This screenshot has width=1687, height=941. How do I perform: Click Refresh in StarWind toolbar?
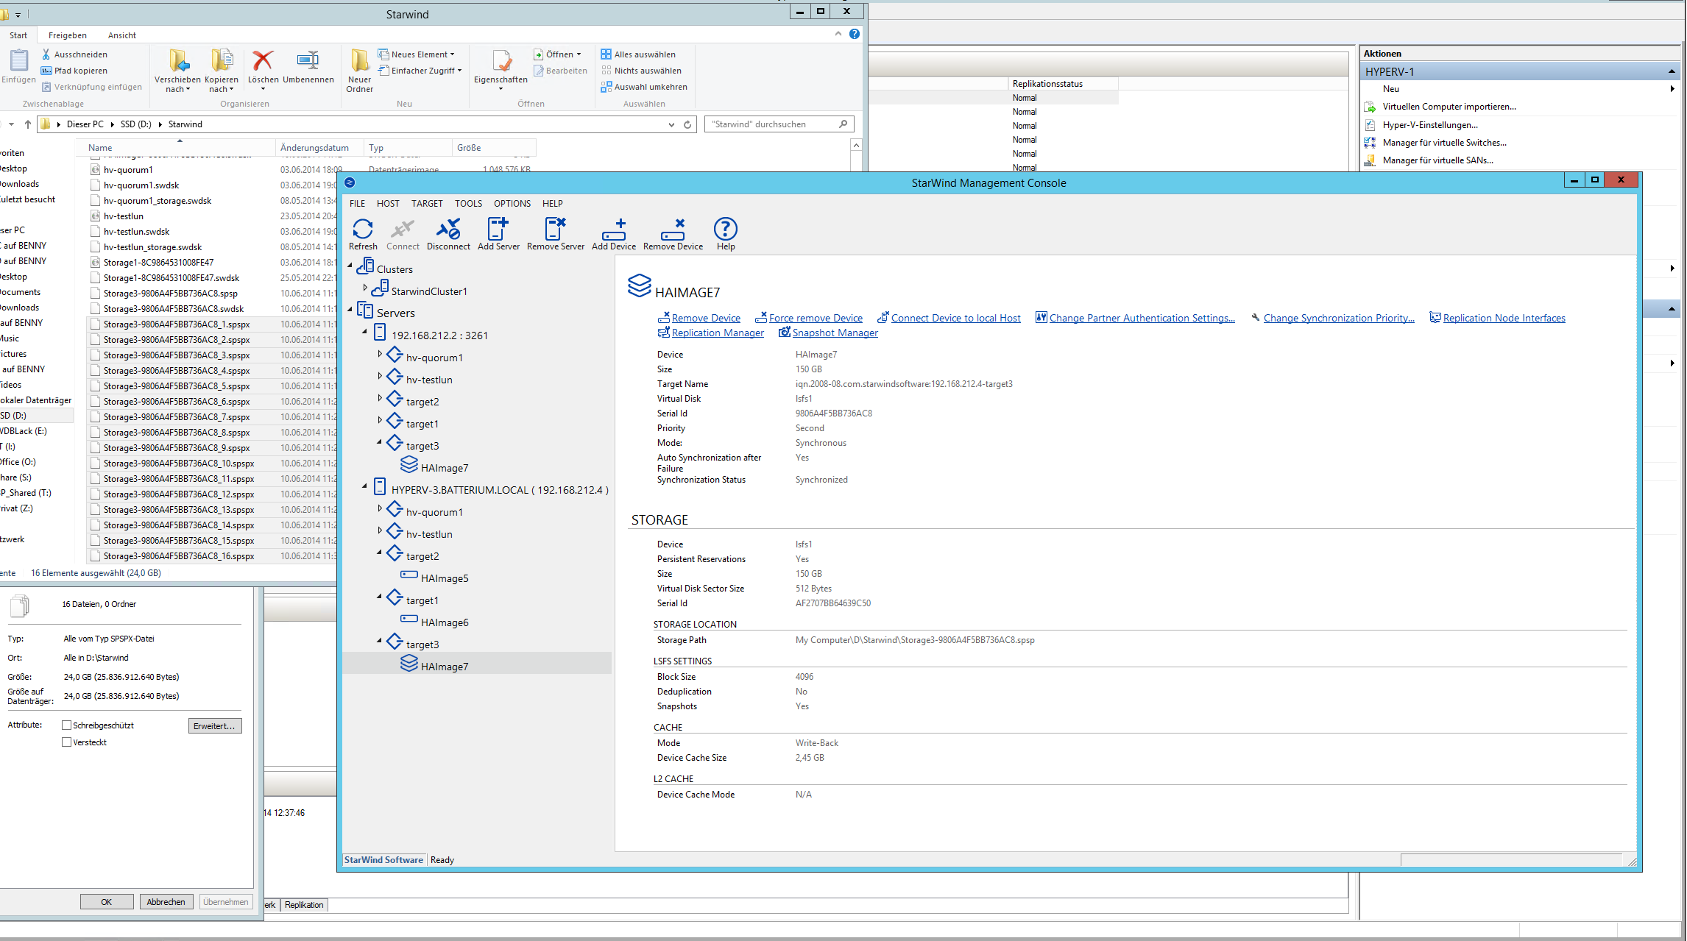(x=363, y=234)
